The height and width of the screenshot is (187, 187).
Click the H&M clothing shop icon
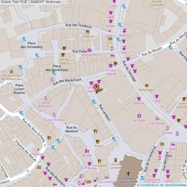click(111, 13)
